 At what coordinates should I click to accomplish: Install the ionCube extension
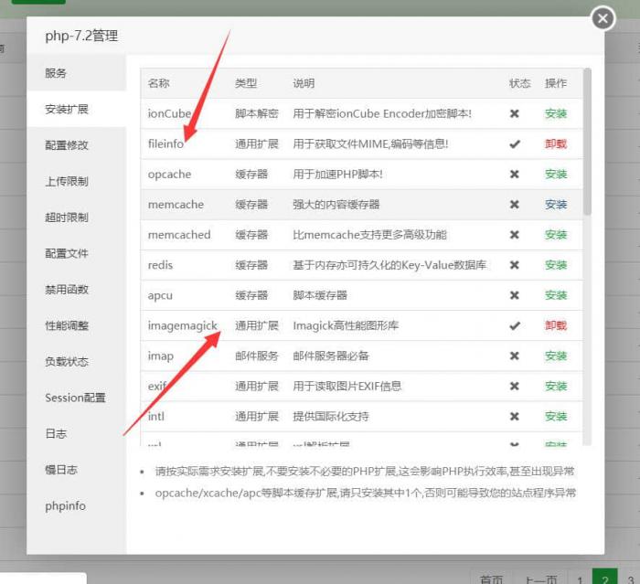[556, 114]
